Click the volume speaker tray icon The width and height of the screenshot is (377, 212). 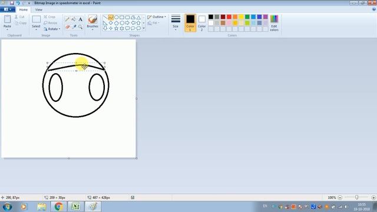(346, 207)
